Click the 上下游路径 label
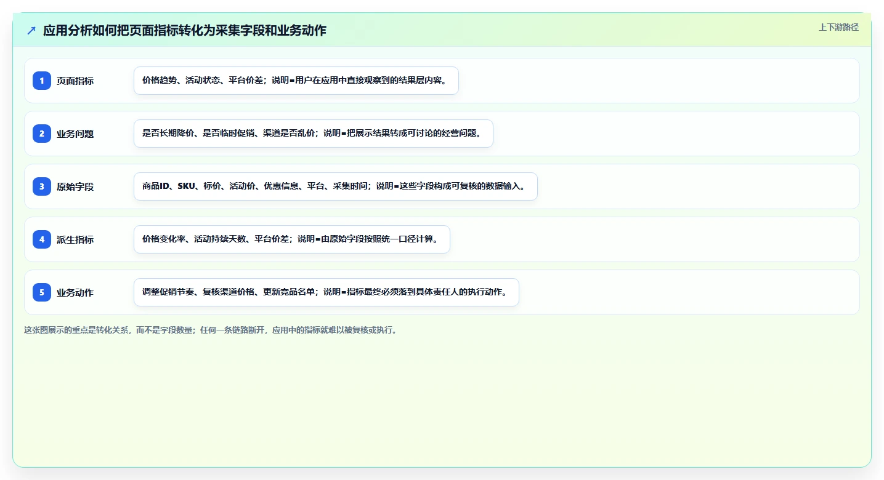The height and width of the screenshot is (480, 884). pyautogui.click(x=838, y=27)
